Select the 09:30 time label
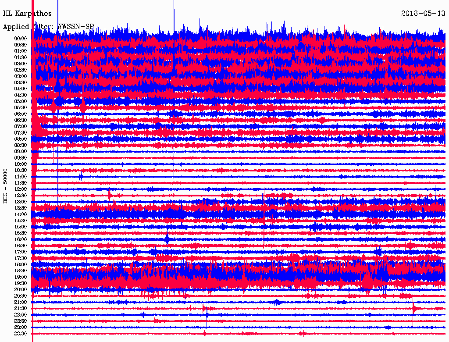The width and height of the screenshot is (449, 342). pyautogui.click(x=20, y=158)
